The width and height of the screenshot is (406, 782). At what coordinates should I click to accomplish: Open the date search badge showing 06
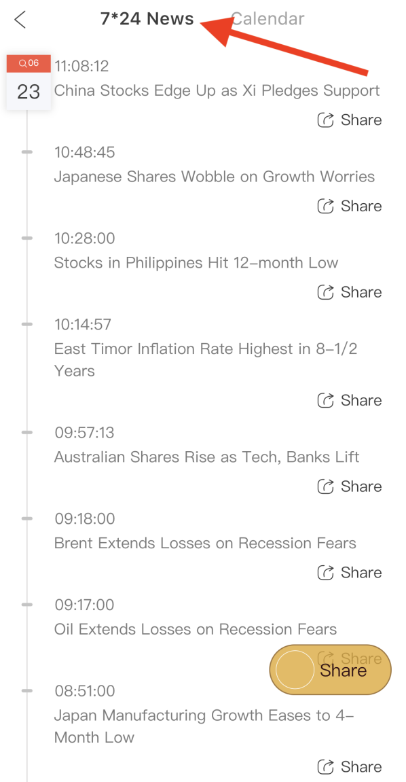29,63
